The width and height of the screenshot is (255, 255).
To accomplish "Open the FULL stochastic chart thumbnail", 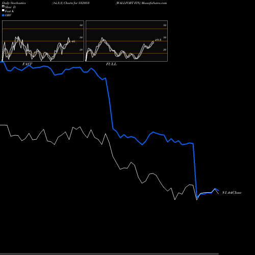I will pos(126,41).
